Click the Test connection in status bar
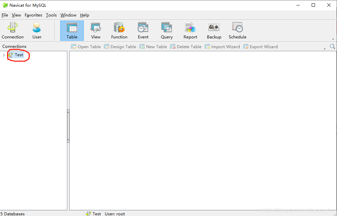This screenshot has height=216, width=337. coord(93,214)
